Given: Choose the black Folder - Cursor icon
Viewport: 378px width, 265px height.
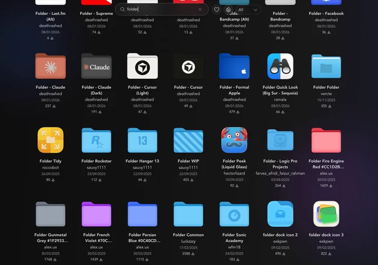Looking at the screenshot, I should pyautogui.click(x=188, y=66).
